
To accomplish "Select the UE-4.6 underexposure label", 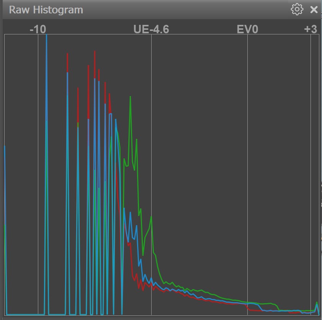I will 151,29.
